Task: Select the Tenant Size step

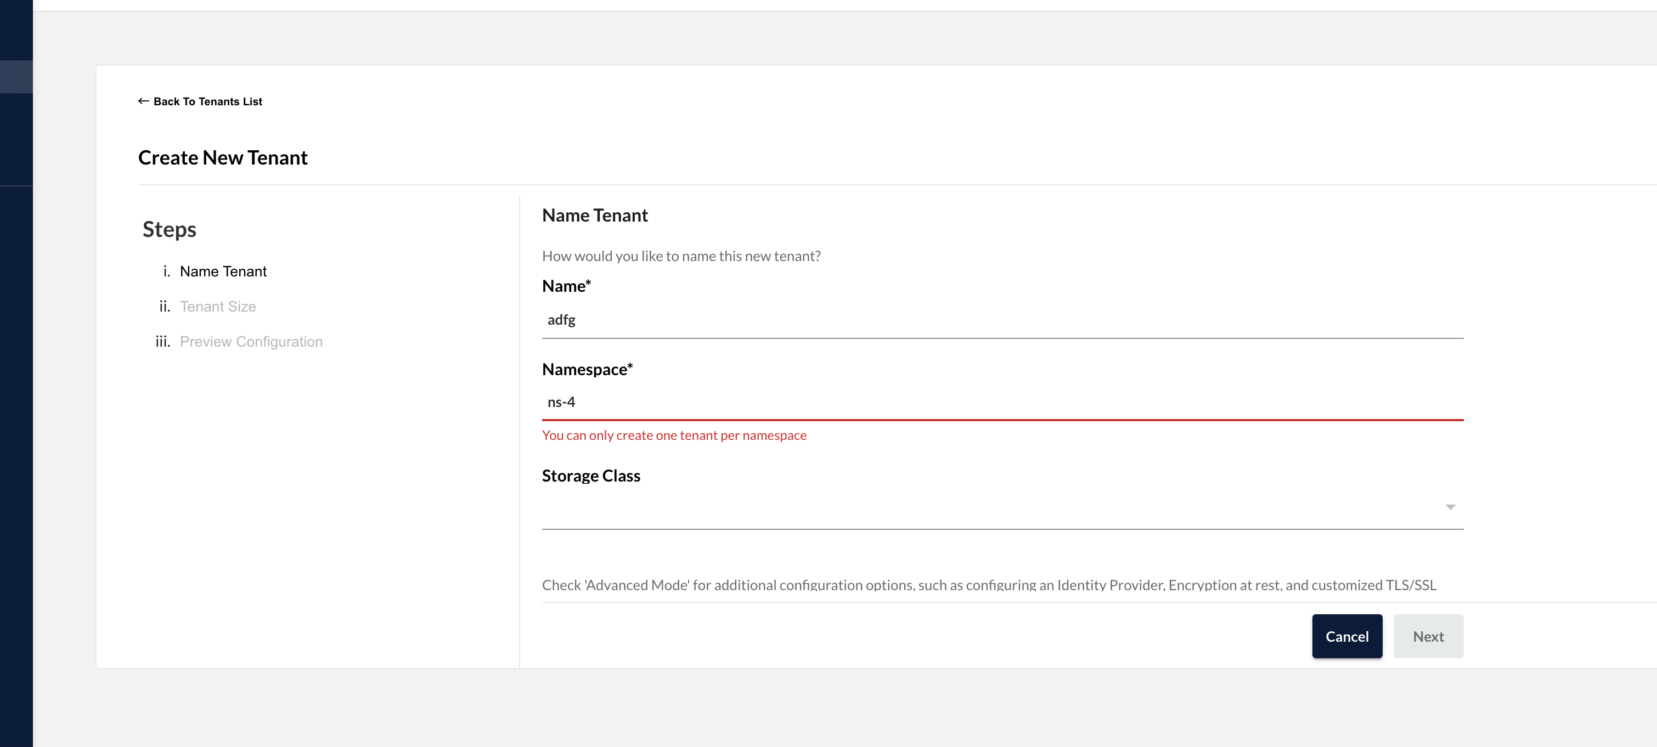Action: (217, 307)
